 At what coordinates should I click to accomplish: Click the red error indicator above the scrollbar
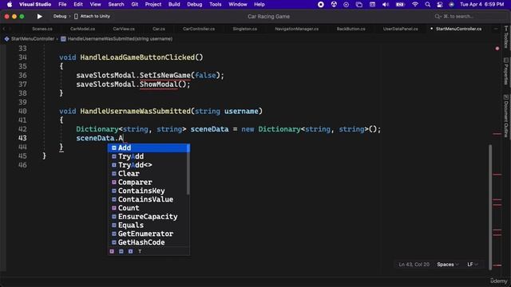click(x=497, y=49)
